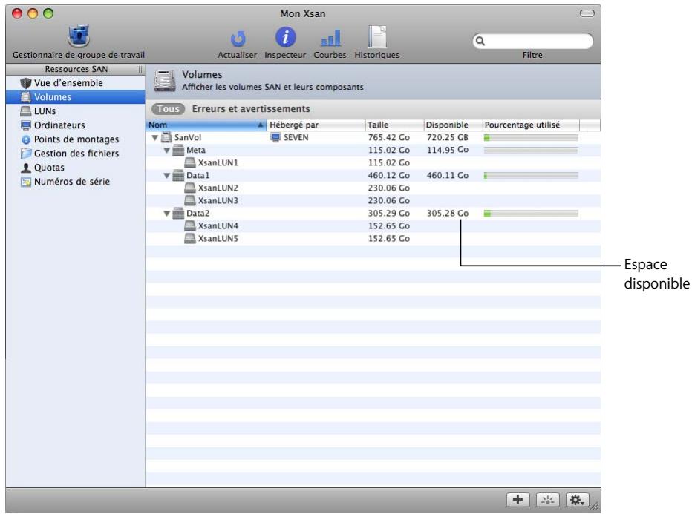This screenshot has width=692, height=514.
Task: Click the LUNs sidebar drive icon
Action: tap(26, 111)
